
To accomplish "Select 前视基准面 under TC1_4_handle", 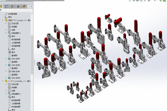I will click(16, 100).
